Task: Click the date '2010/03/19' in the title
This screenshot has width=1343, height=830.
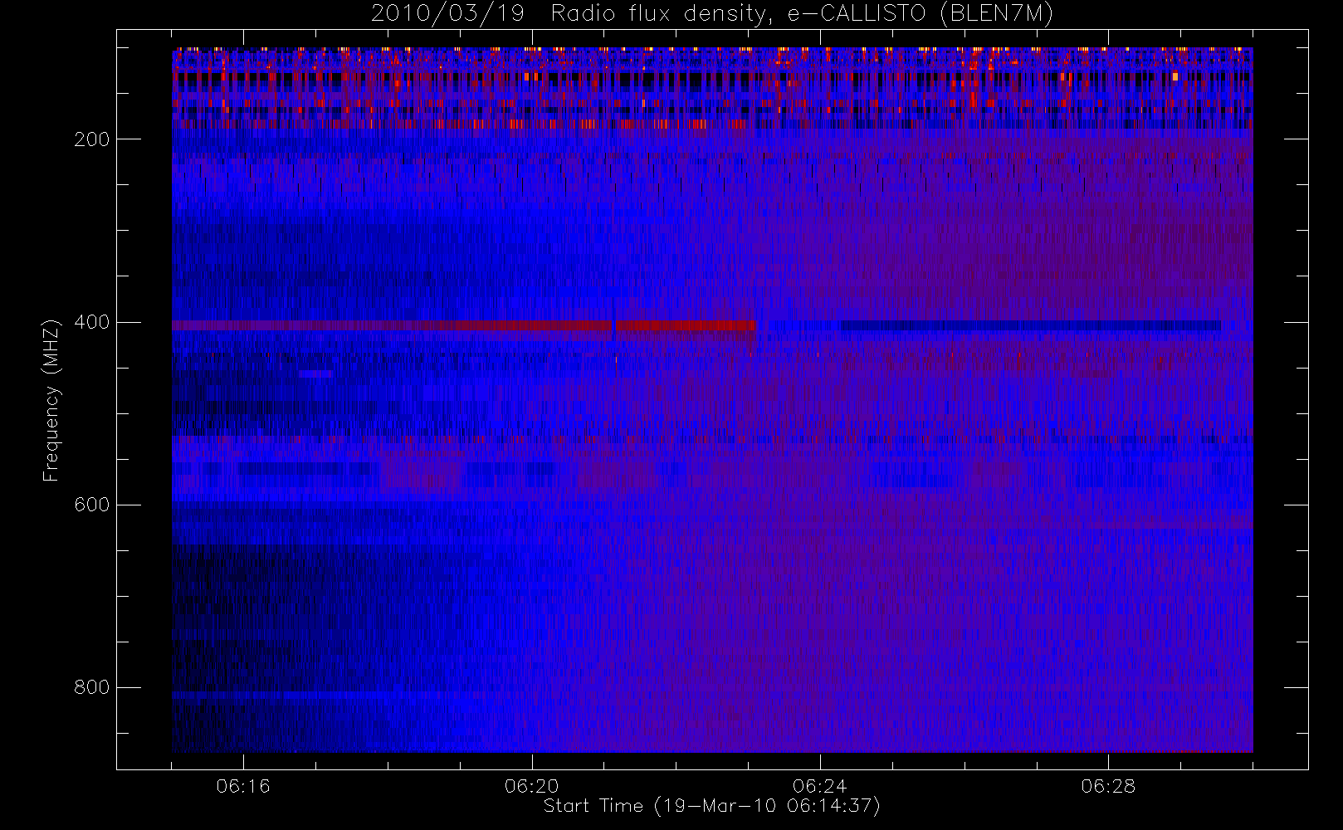Action: point(447,14)
